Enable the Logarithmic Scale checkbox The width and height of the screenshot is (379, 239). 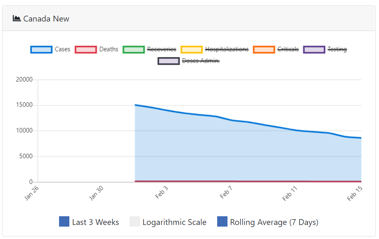135,222
